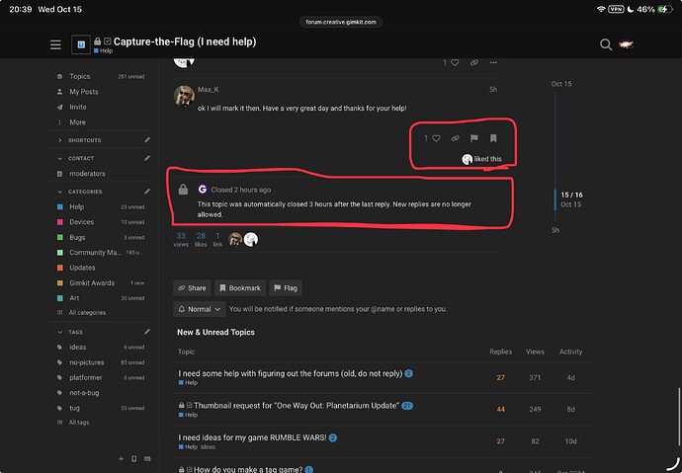Copy link of the previous post
The image size is (682, 473).
click(474, 62)
